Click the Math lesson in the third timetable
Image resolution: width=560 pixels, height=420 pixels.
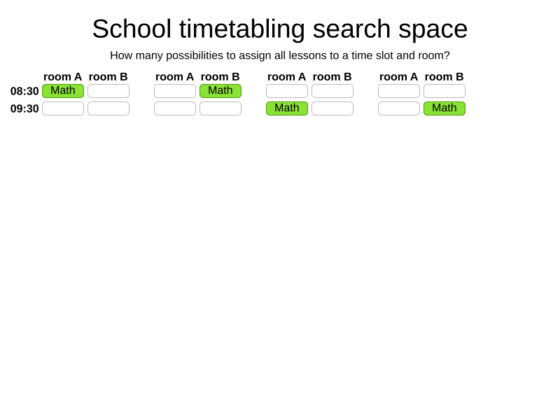287,108
